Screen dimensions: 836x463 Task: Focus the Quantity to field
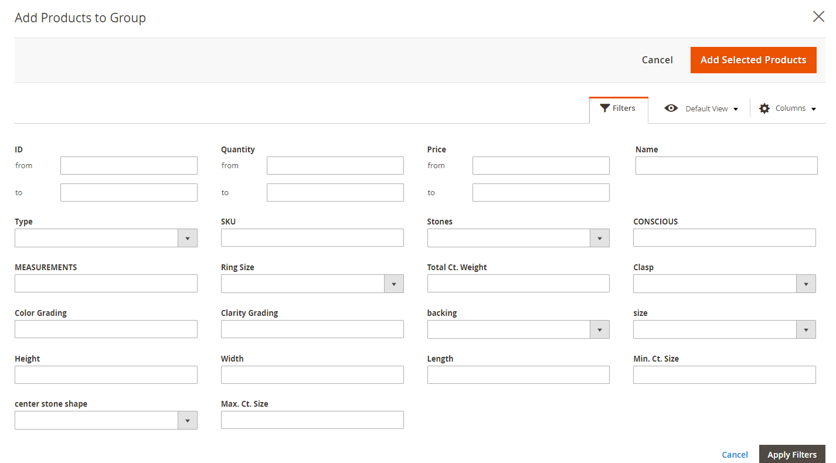click(335, 192)
